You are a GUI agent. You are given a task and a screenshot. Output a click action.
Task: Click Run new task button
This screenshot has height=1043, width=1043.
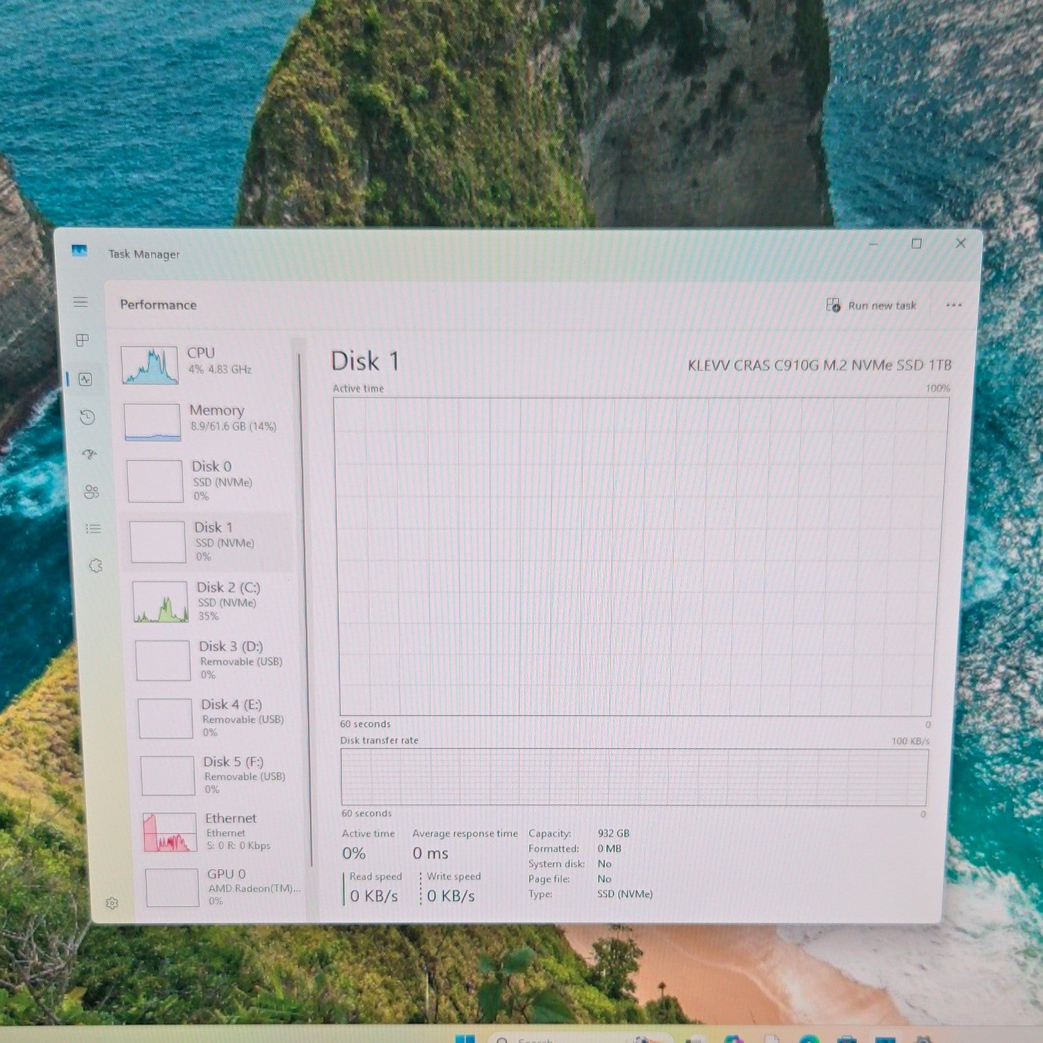click(871, 305)
